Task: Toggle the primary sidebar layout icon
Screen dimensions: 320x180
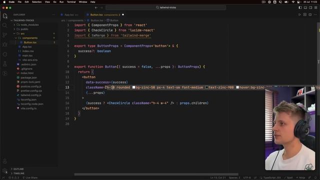Action: point(300,7)
